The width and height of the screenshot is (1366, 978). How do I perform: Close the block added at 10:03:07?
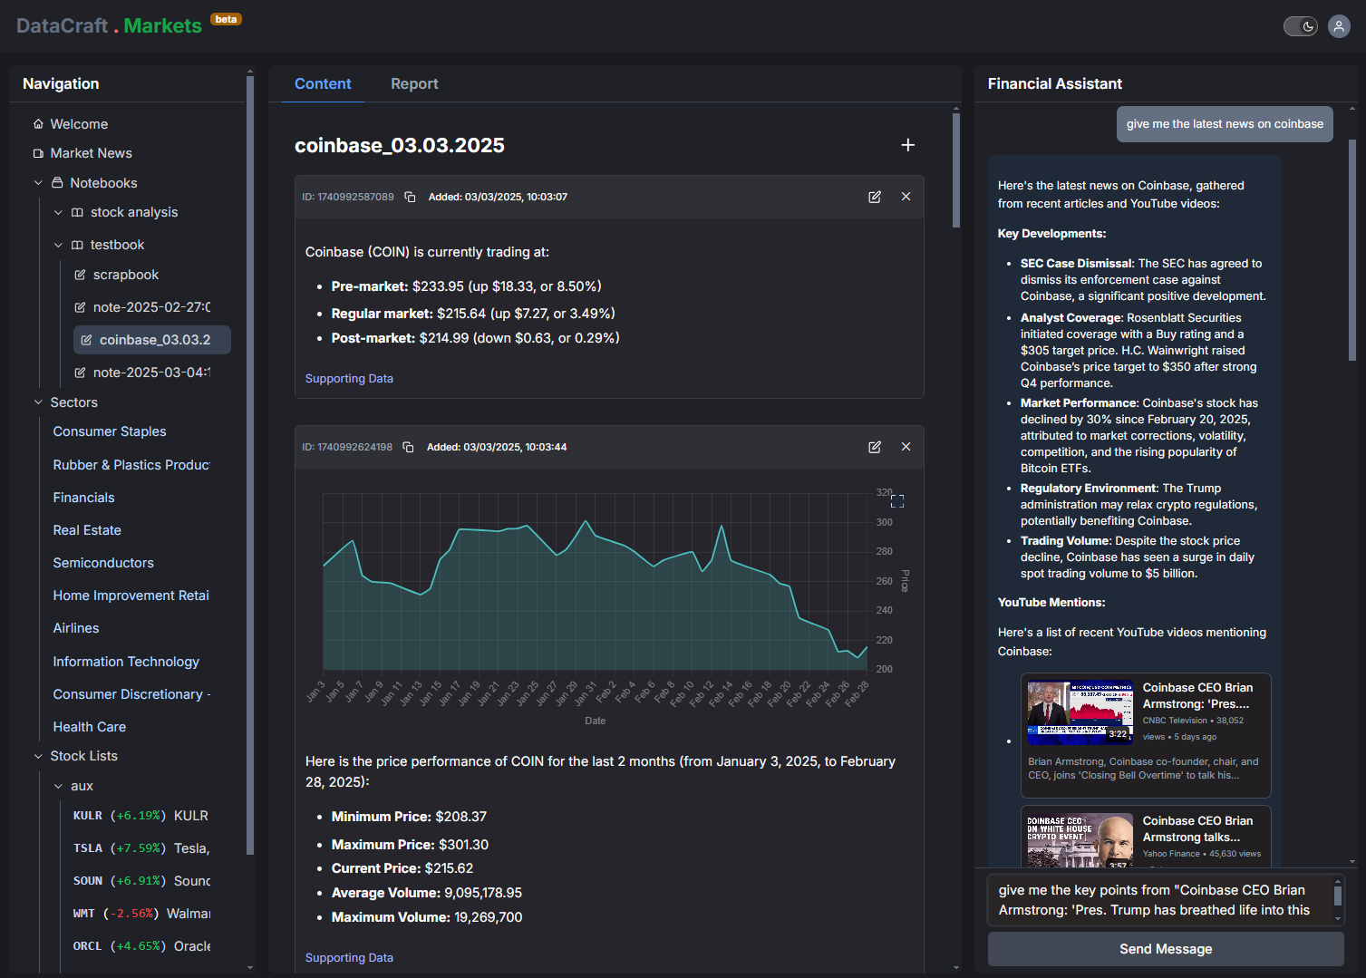906,197
